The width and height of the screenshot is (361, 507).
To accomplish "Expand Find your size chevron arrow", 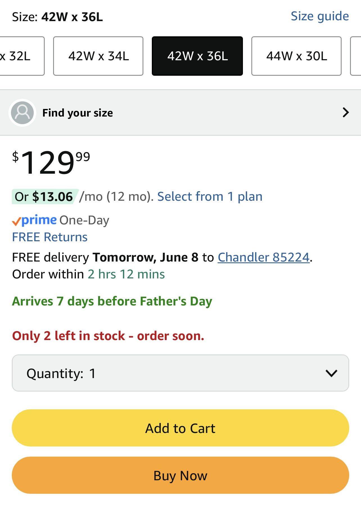I will pyautogui.click(x=346, y=113).
